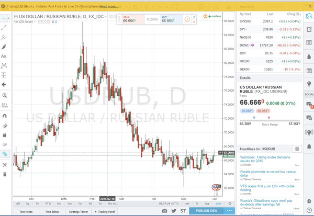Share chart via Twitter icon
The height and width of the screenshot is (216, 314).
(174, 211)
